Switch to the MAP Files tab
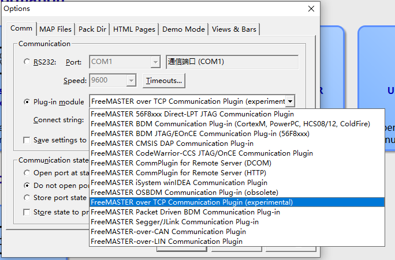The width and height of the screenshot is (395, 260). coord(55,29)
